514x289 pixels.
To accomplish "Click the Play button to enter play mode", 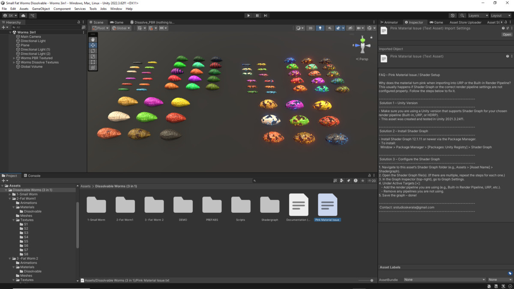I will (x=248, y=15).
